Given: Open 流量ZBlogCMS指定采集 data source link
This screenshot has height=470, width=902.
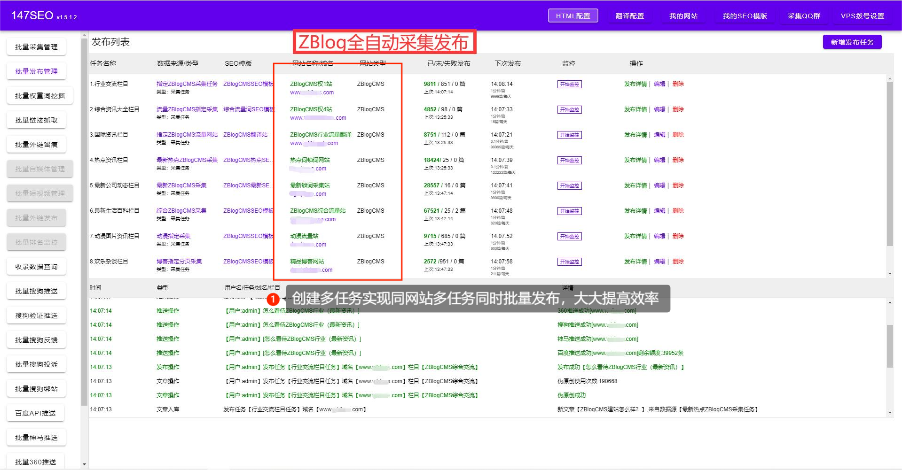Looking at the screenshot, I should [187, 109].
